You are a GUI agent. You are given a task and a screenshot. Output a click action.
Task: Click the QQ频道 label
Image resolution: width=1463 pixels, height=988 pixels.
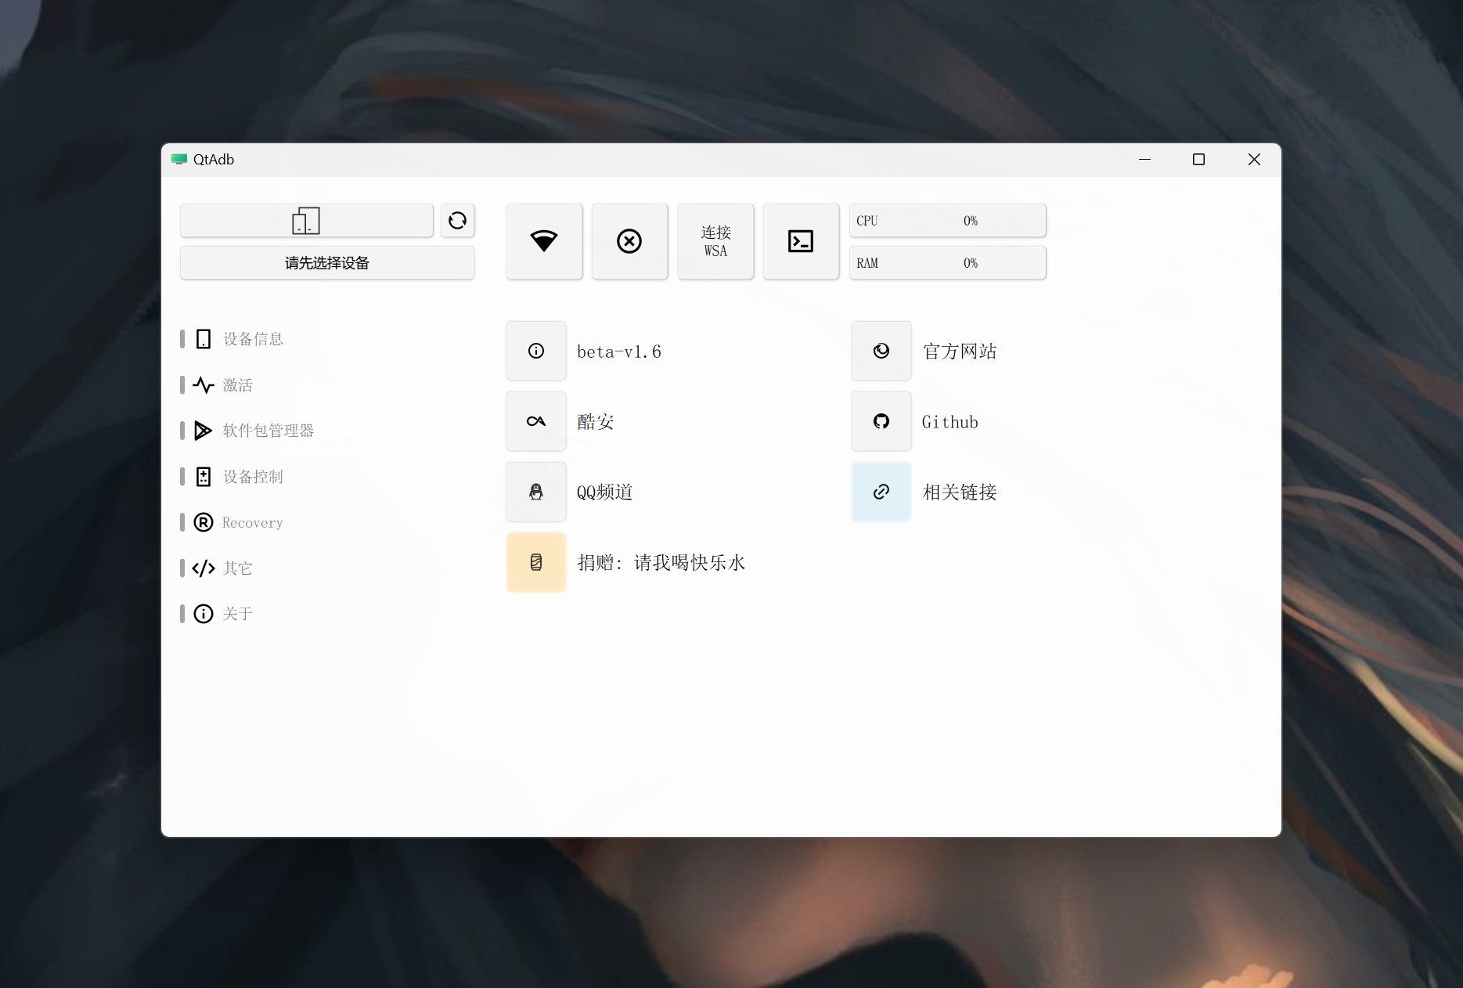[x=604, y=492]
